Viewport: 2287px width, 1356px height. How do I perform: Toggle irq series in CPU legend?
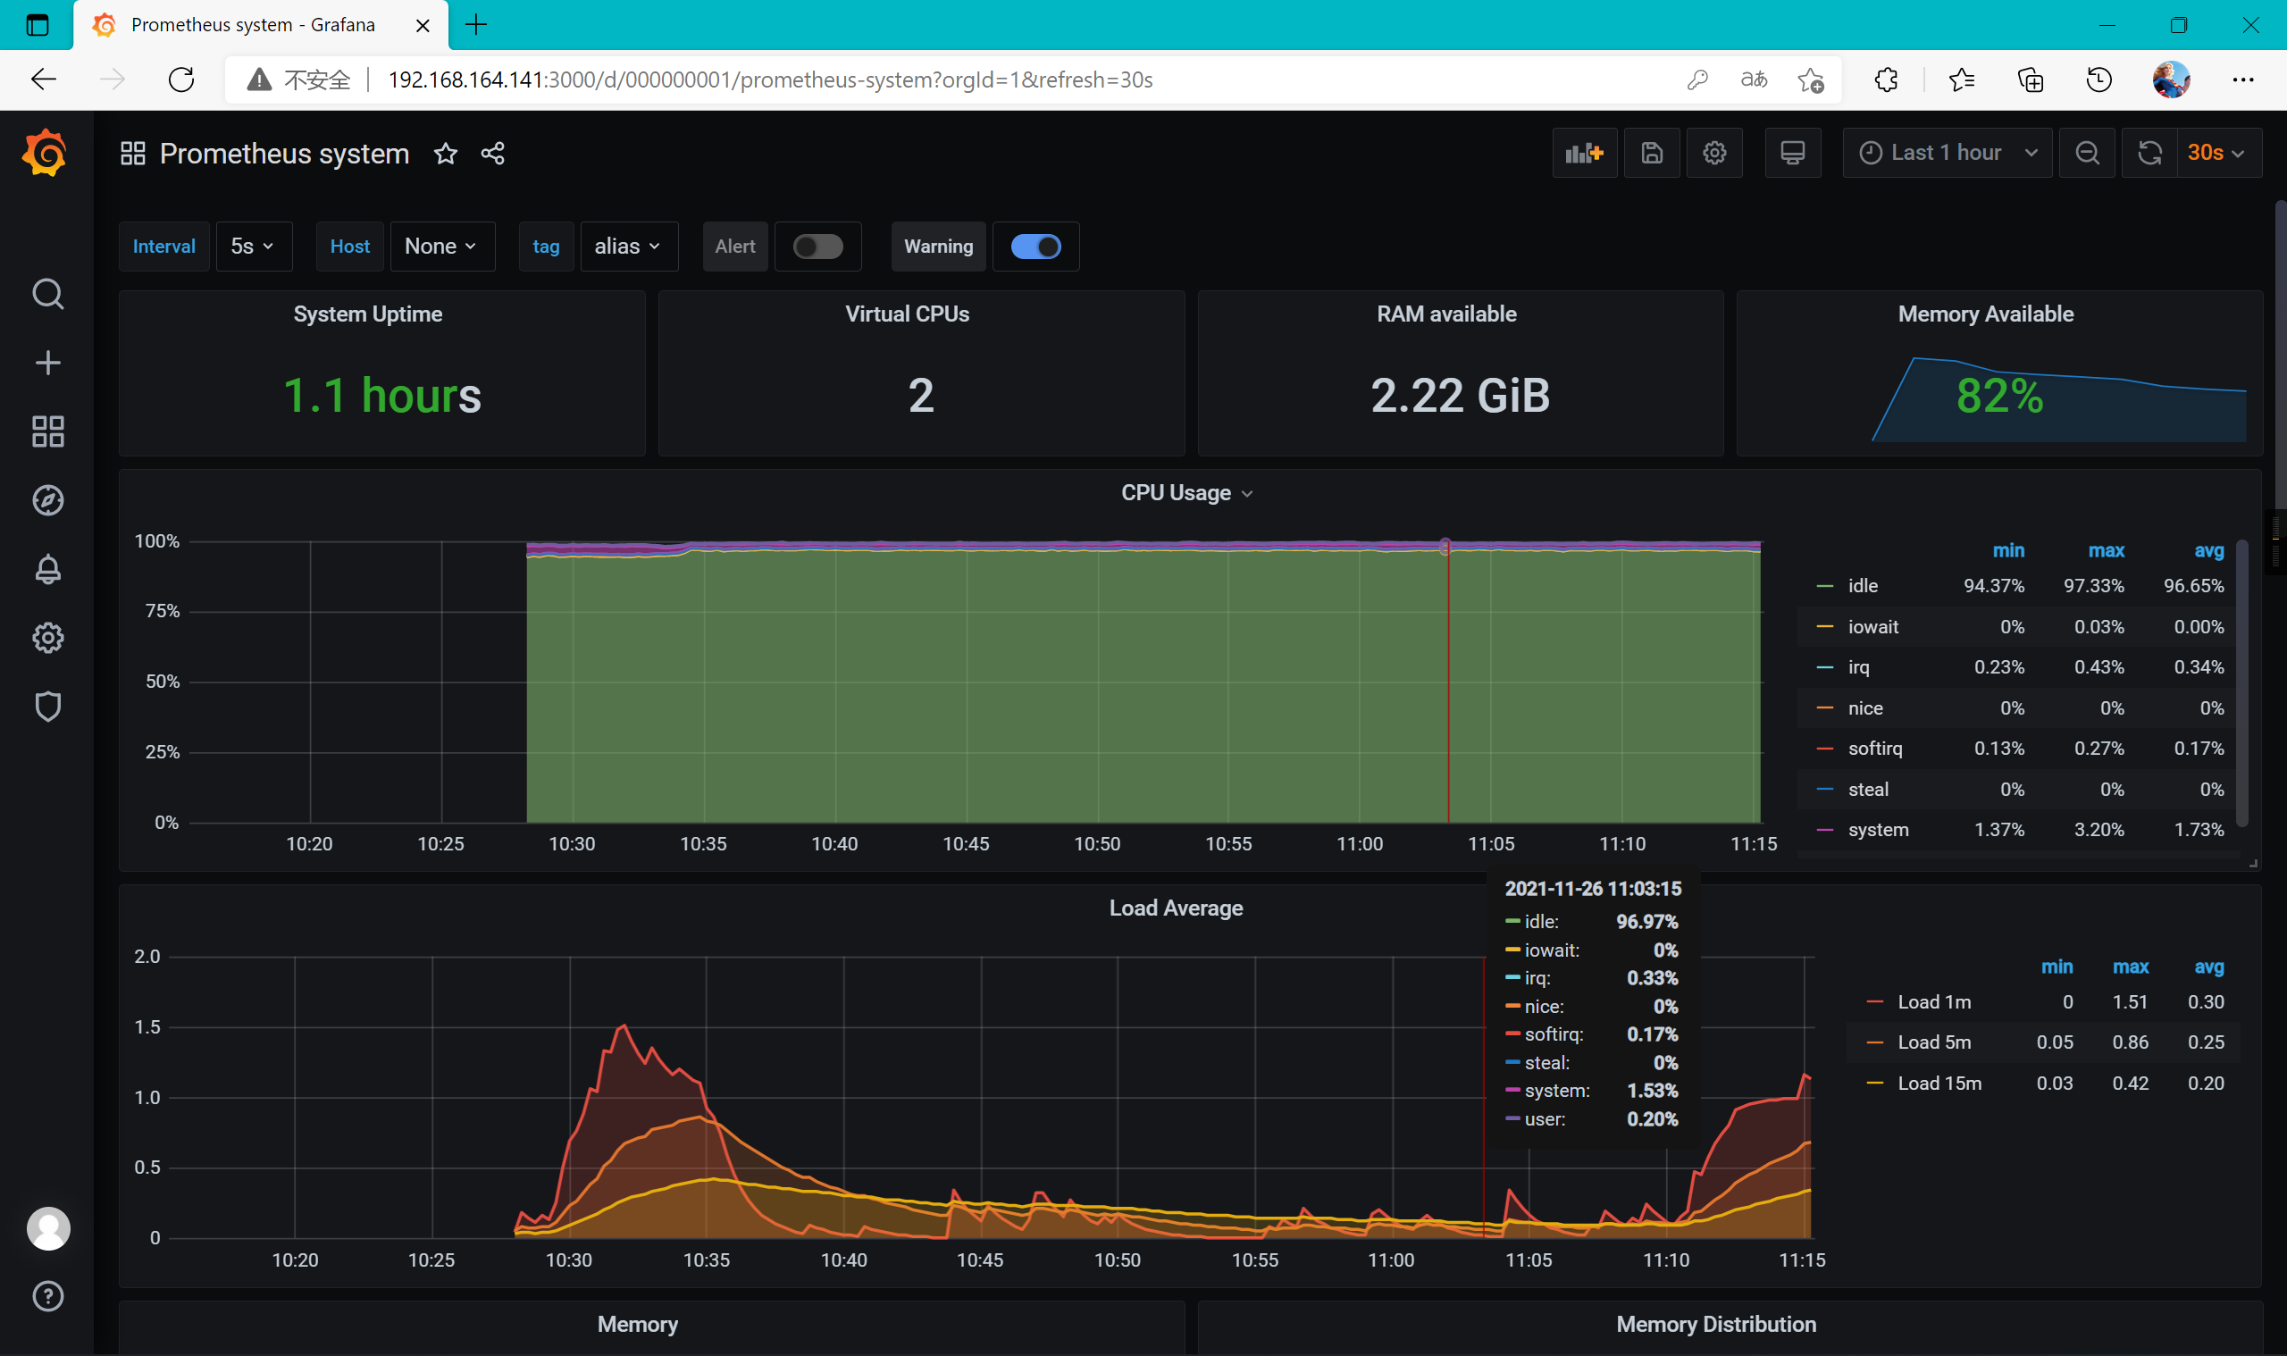(1858, 667)
